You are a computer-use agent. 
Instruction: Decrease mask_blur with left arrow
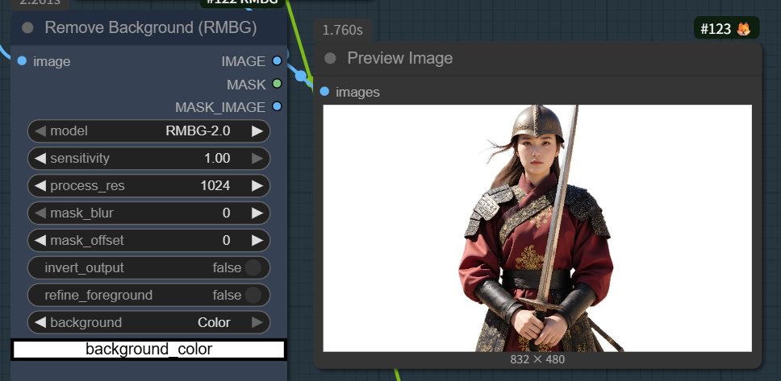click(x=40, y=213)
